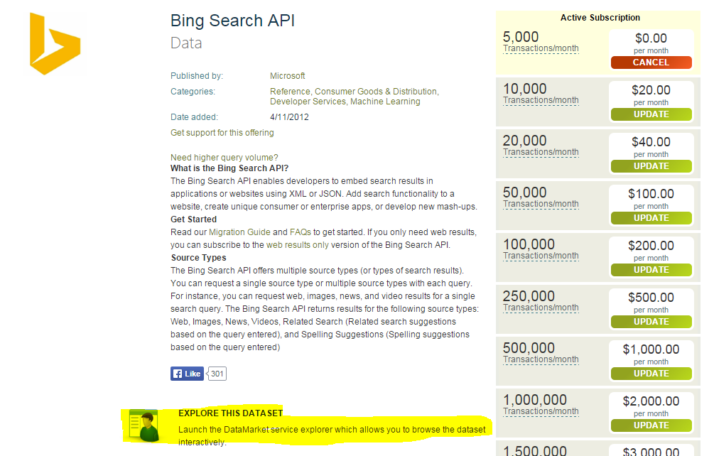This screenshot has width=714, height=456.
Task: Click the Facebook Like button
Action: [x=187, y=374]
